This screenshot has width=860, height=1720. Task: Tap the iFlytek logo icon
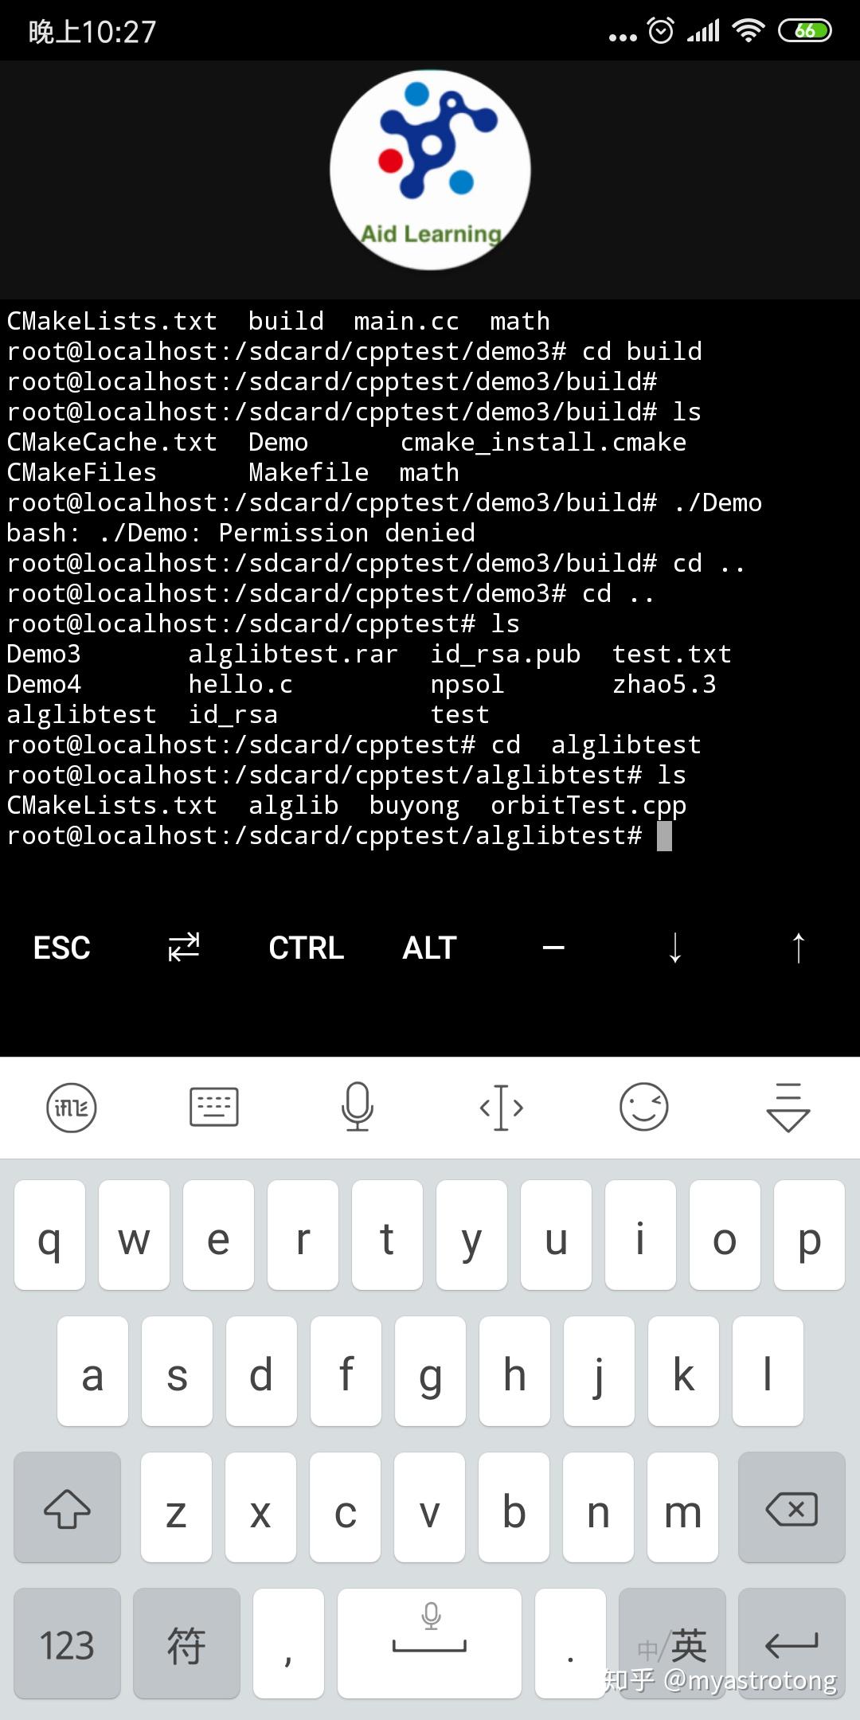point(72,1108)
